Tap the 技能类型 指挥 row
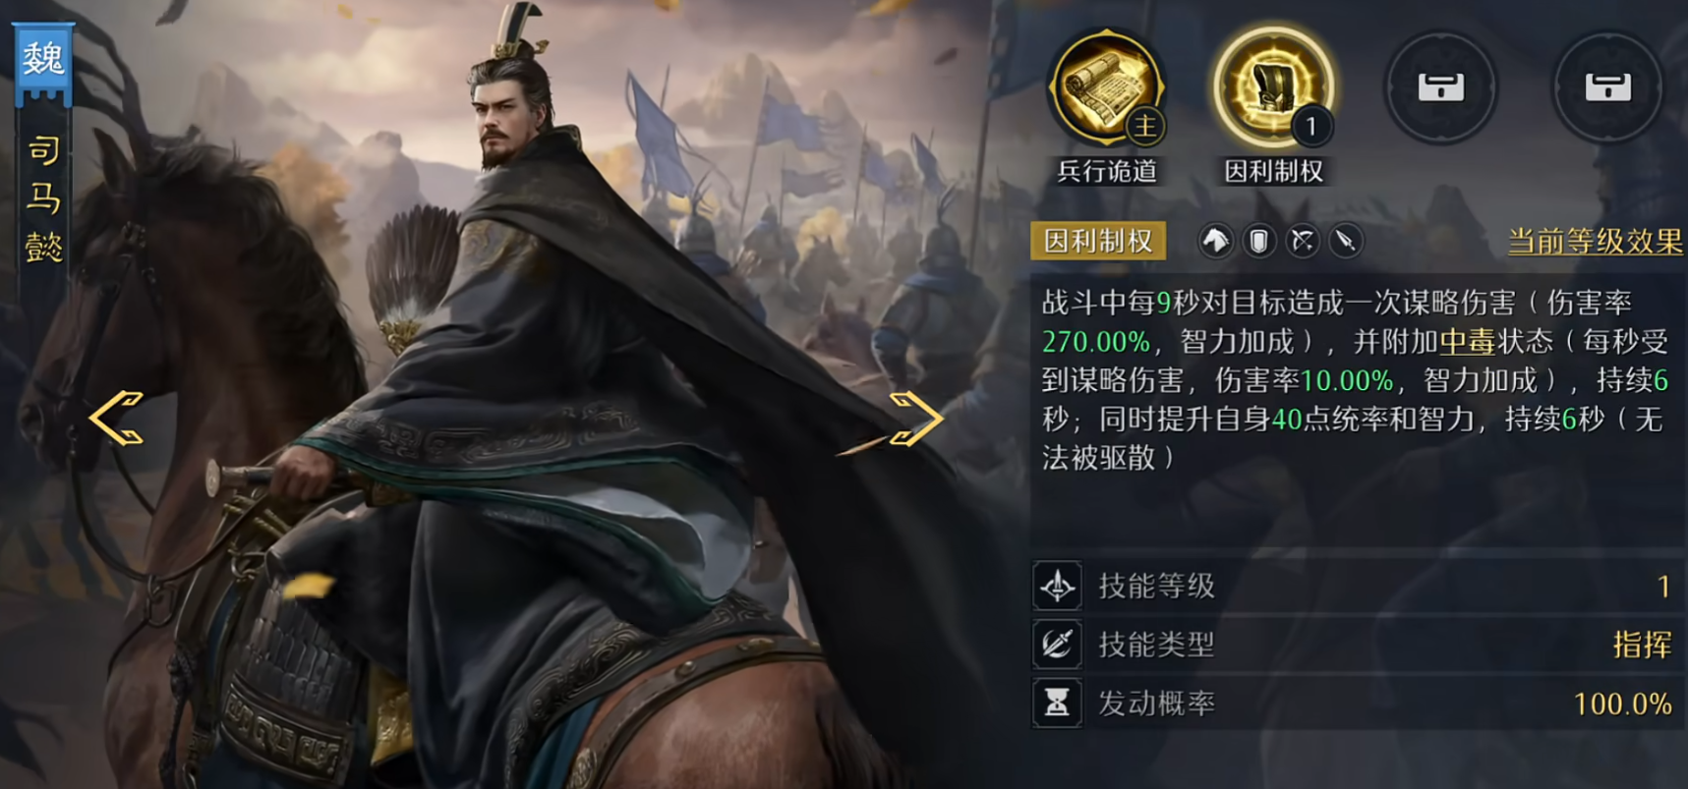Screen dimensions: 1688x789 click(1357, 645)
